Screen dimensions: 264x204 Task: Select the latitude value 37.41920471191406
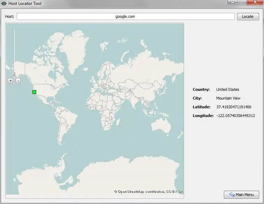234,107
